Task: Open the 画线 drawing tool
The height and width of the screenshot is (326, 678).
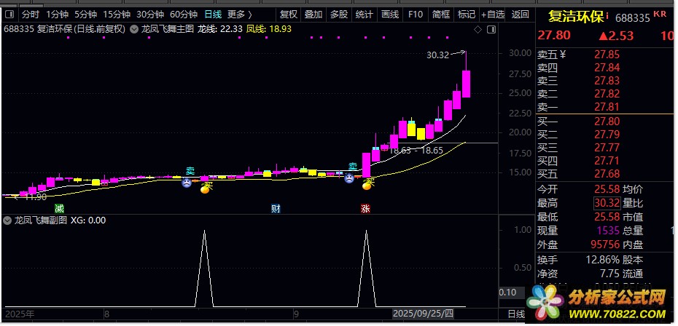Action: 389,15
